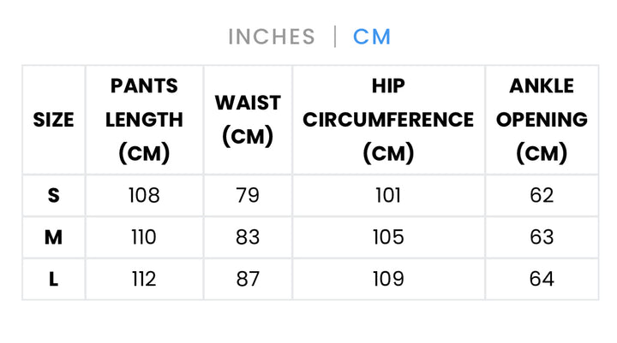Viewport: 617px width, 343px height.
Task: Click the hip circumference value 105
Action: coord(388,237)
